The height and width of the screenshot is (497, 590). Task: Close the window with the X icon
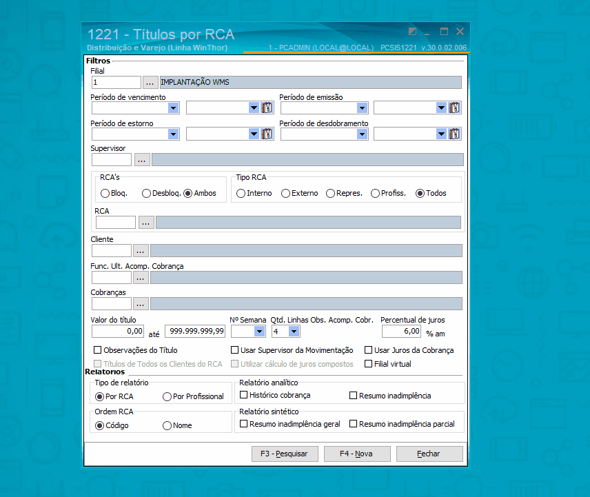[460, 32]
